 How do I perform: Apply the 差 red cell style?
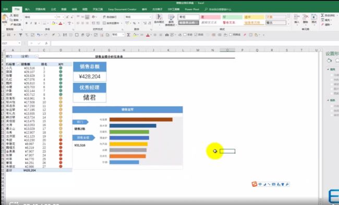coord(210,17)
